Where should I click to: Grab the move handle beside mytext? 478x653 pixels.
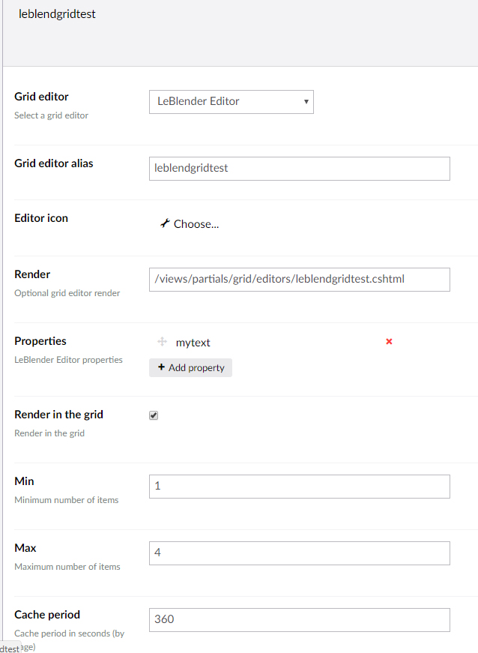point(163,342)
